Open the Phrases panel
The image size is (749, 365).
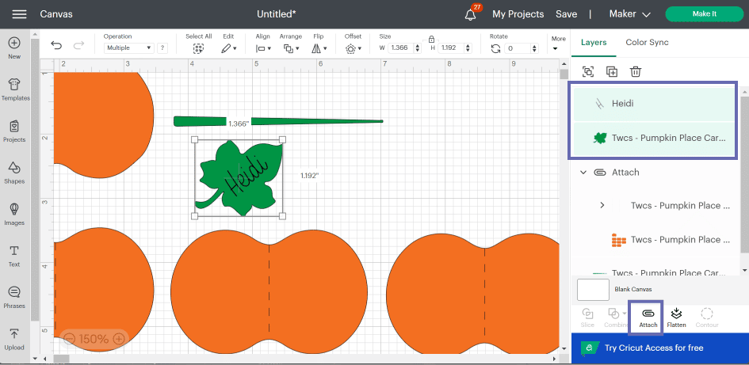click(x=14, y=297)
